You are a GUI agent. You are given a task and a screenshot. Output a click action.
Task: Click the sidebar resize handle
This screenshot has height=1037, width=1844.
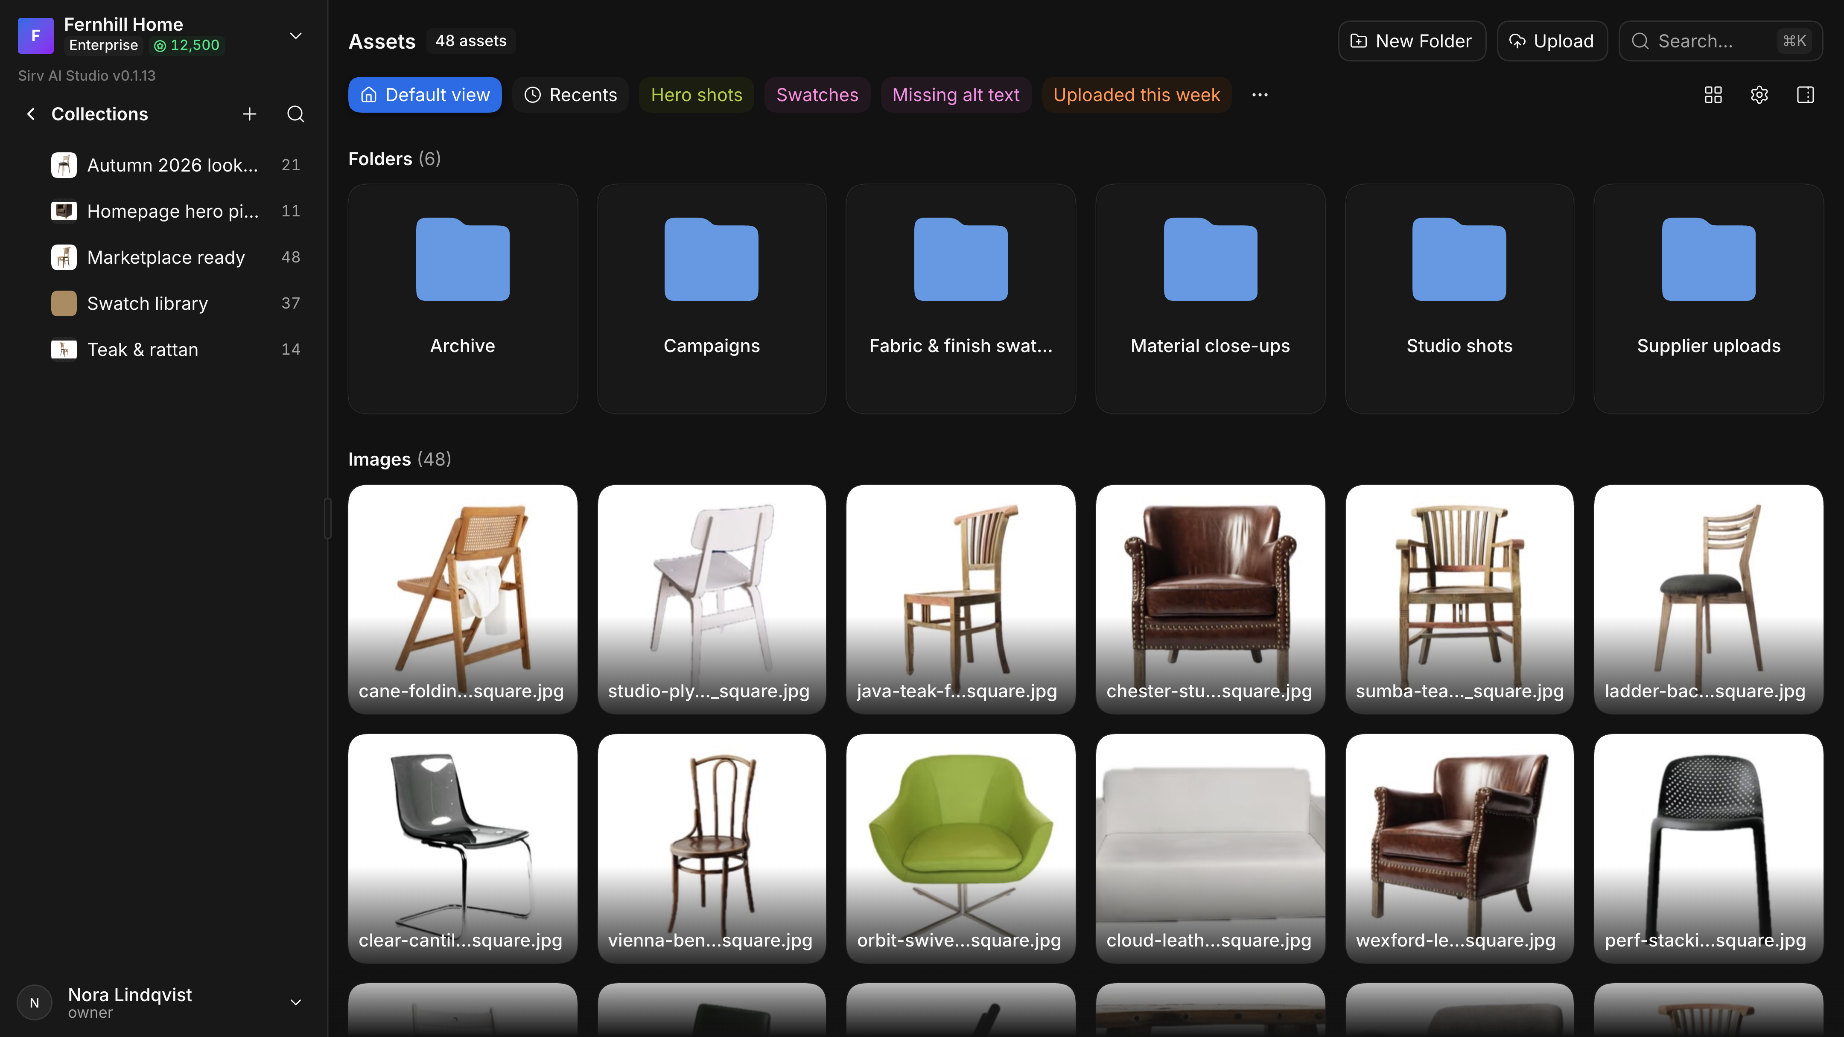328,518
